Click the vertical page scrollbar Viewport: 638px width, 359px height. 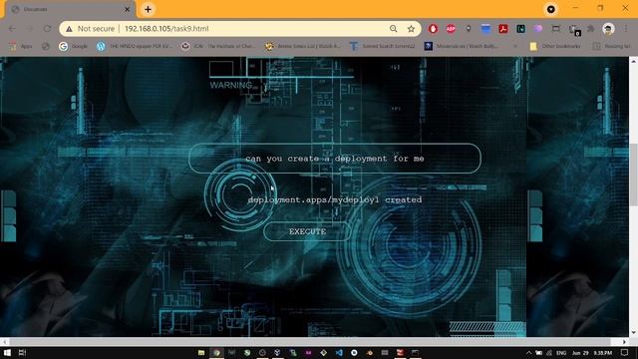(634, 176)
